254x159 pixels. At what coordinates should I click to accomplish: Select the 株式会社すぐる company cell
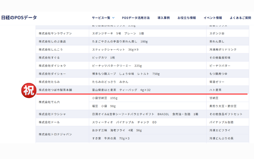(62, 58)
